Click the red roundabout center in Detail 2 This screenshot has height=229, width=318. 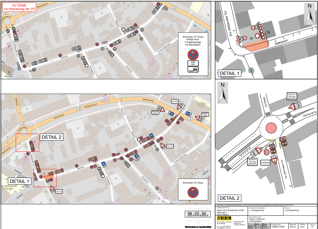(x=271, y=128)
